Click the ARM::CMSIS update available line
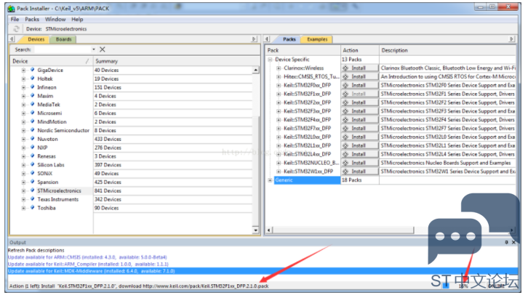This screenshot has height=298, width=528. pyautogui.click(x=87, y=257)
